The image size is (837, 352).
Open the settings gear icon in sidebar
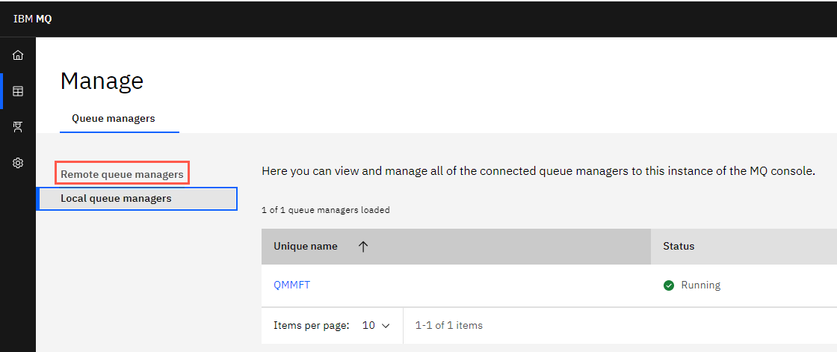[x=18, y=162]
